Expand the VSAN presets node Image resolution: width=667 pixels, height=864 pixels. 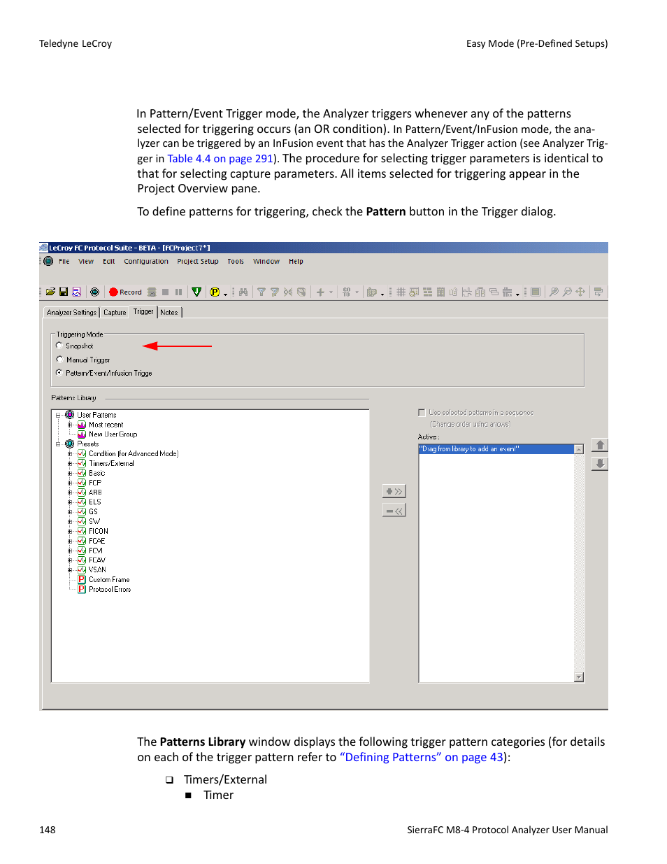70,570
